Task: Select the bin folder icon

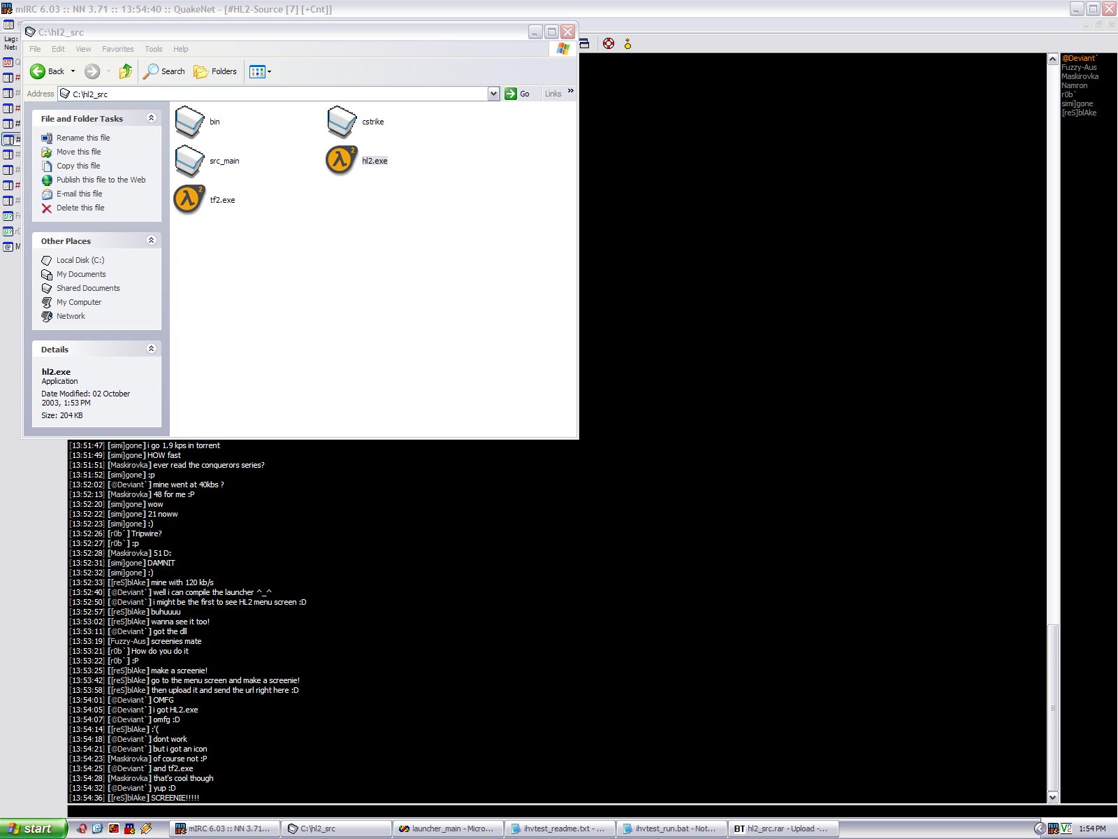Action: (189, 122)
